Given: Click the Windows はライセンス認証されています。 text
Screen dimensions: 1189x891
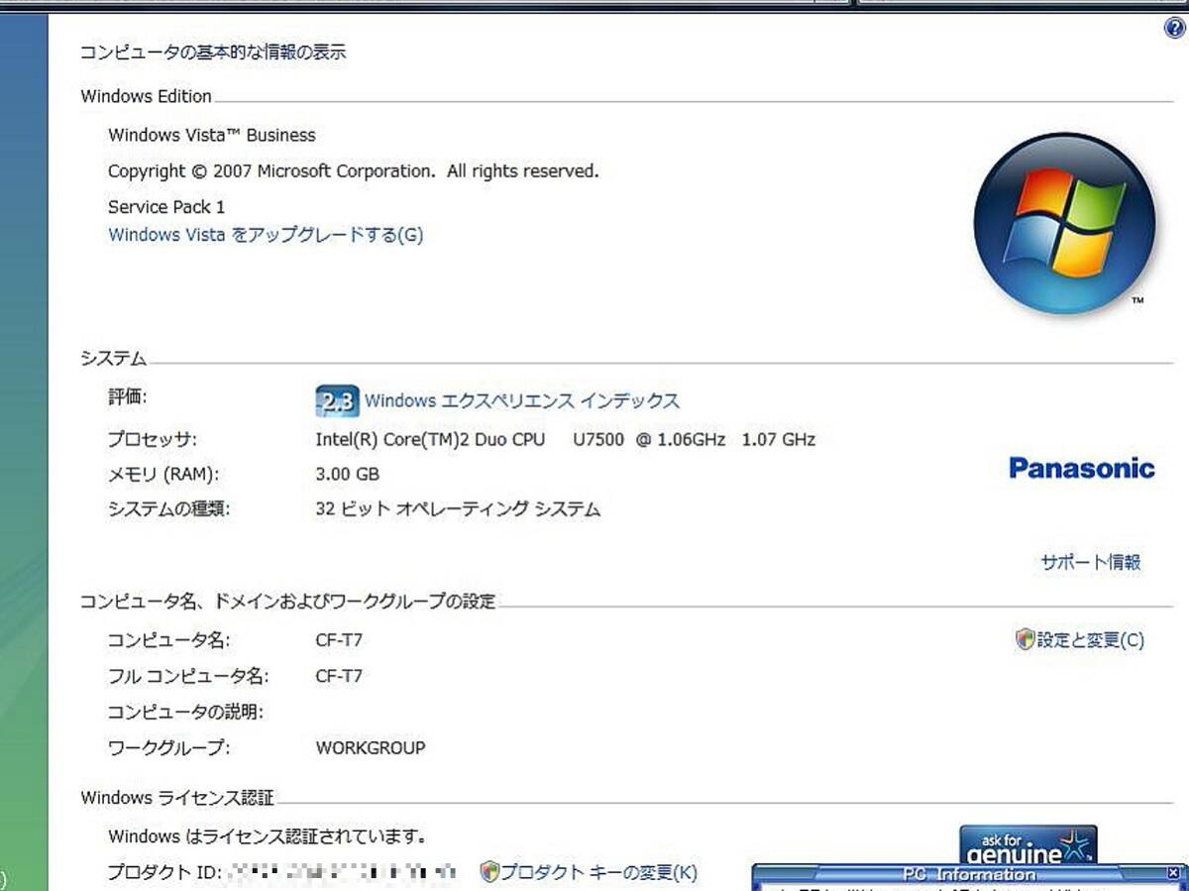Looking at the screenshot, I should [268, 837].
